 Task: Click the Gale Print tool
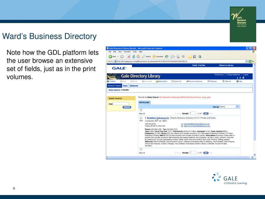(123, 81)
